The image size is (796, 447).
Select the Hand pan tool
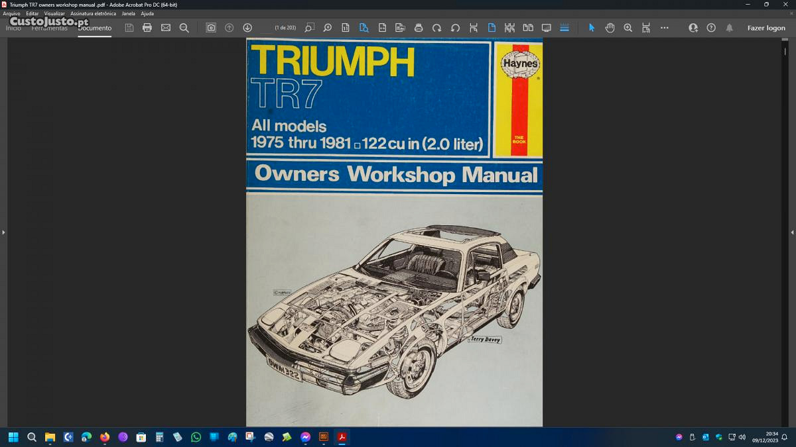(x=610, y=28)
